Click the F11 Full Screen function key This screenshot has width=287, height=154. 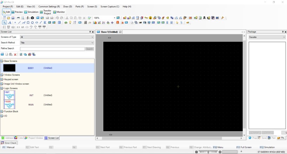[244, 147]
